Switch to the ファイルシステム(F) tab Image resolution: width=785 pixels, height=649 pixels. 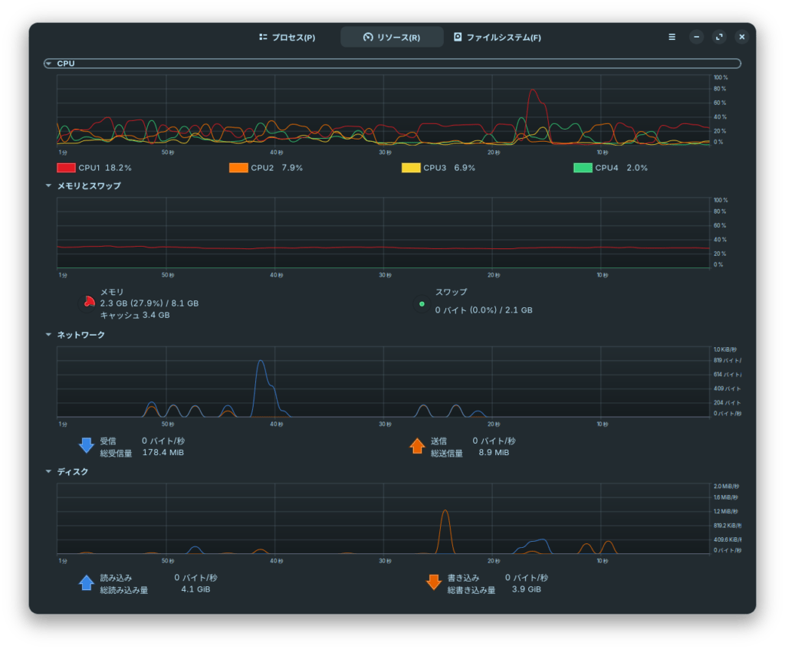click(498, 37)
